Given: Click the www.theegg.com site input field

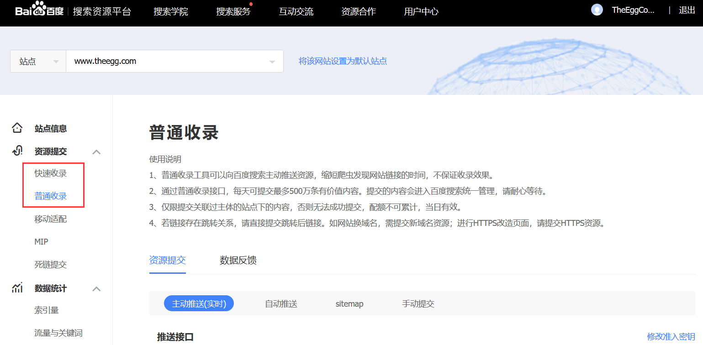Looking at the screenshot, I should pos(174,61).
